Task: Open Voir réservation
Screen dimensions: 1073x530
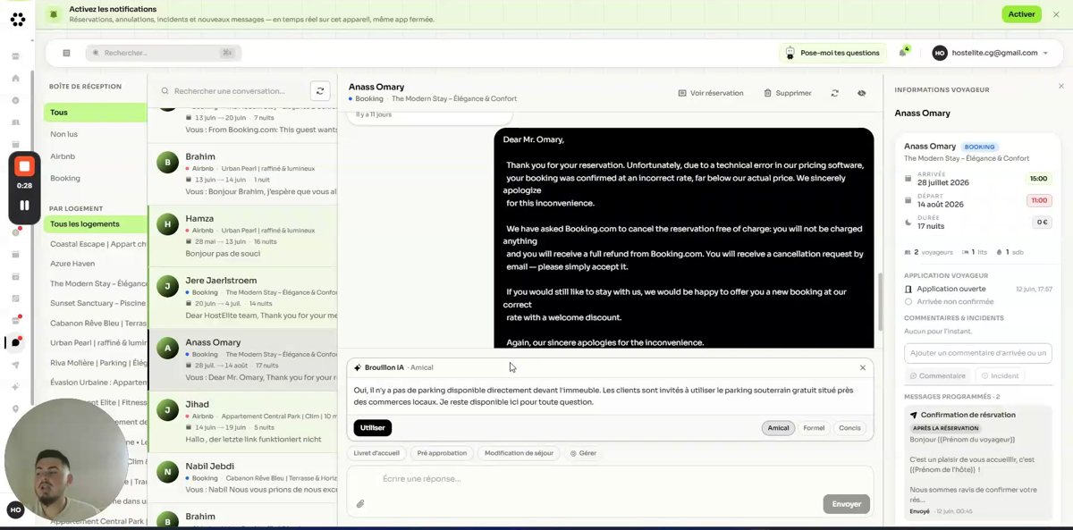Action: pyautogui.click(x=711, y=93)
